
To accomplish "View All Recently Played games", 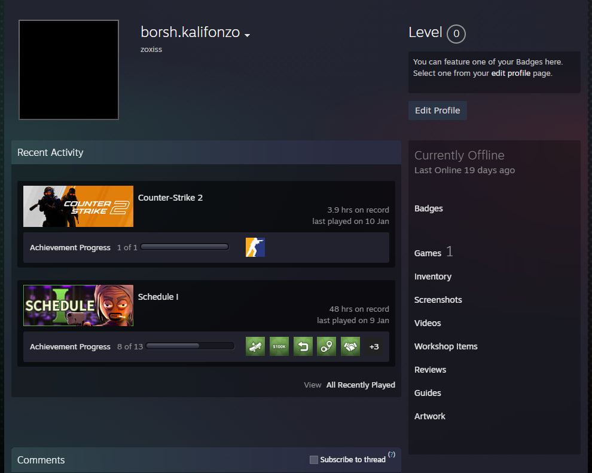I will (x=361, y=385).
